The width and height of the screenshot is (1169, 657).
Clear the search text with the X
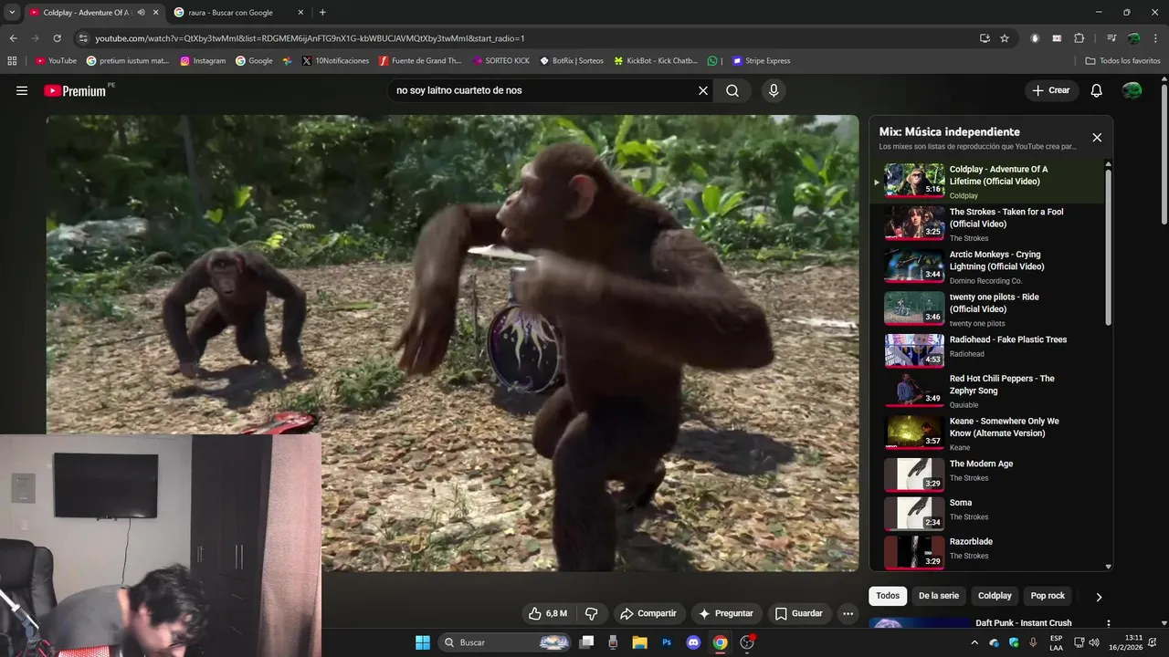(703, 90)
